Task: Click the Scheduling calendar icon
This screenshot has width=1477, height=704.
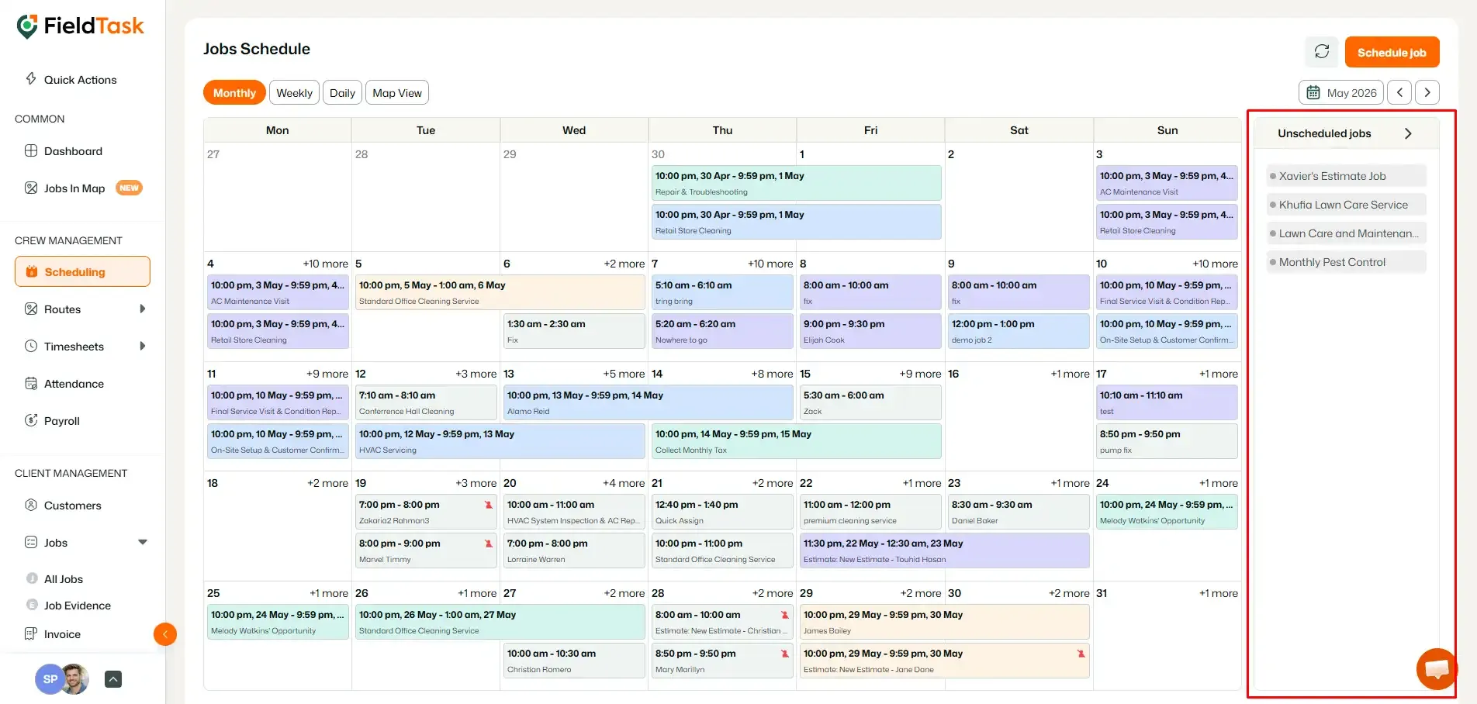Action: point(32,271)
